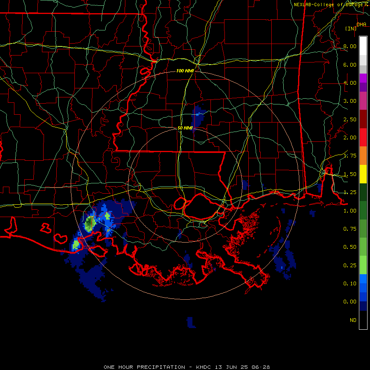Click the 'ND' legend label
370x370 pixels.
pos(353,320)
